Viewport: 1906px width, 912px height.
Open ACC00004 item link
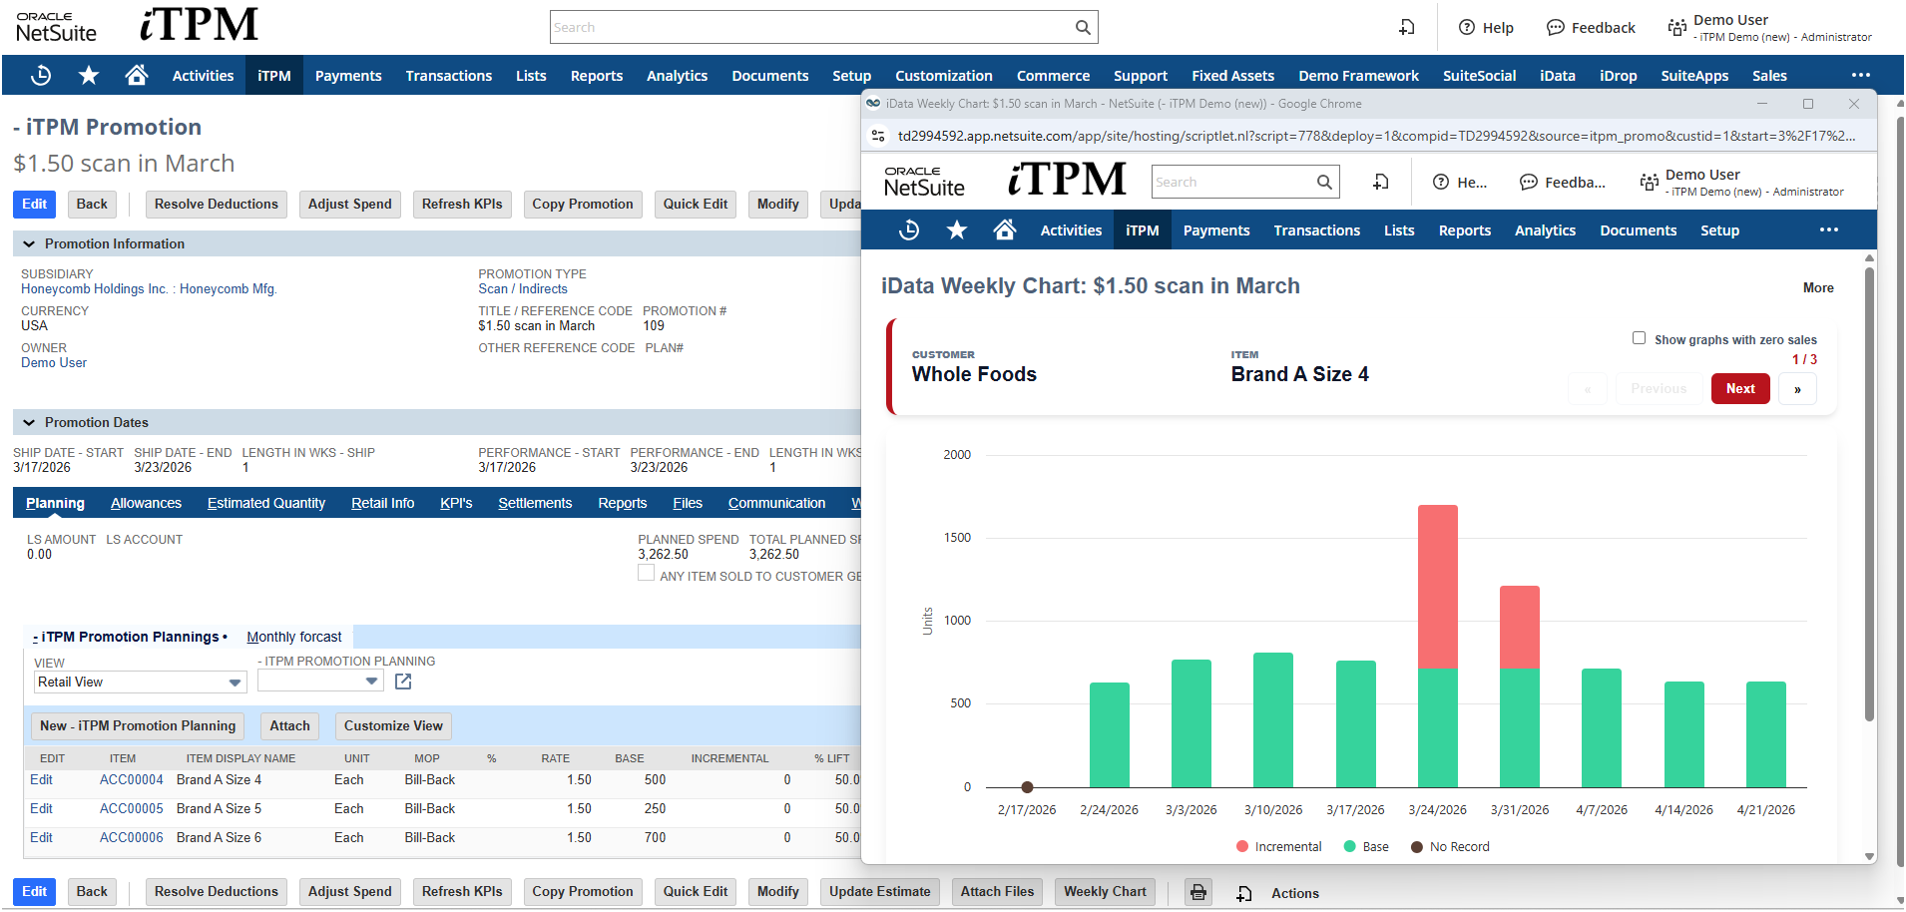132,779
